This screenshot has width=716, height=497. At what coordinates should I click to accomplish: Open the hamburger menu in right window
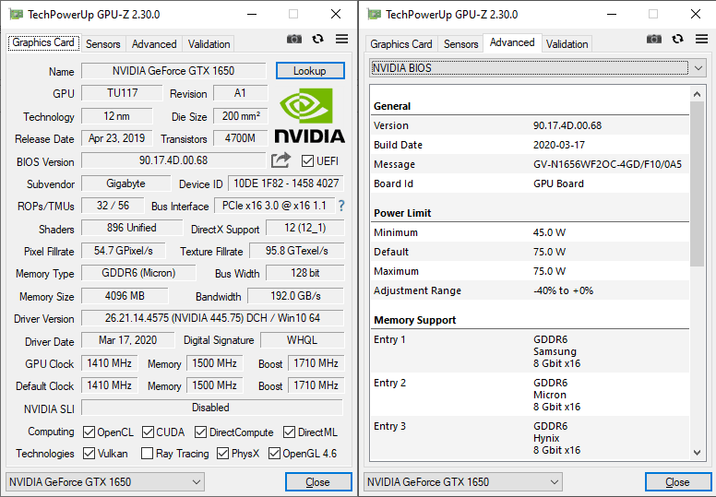click(701, 40)
